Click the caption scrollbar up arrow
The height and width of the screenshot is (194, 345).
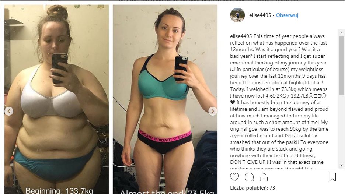[341, 33]
